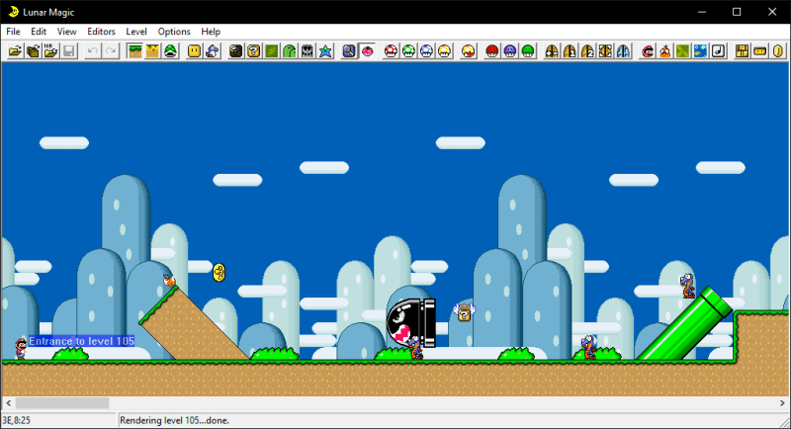Click the Redo arrow in the toolbar
This screenshot has height=429, width=791.
[111, 51]
